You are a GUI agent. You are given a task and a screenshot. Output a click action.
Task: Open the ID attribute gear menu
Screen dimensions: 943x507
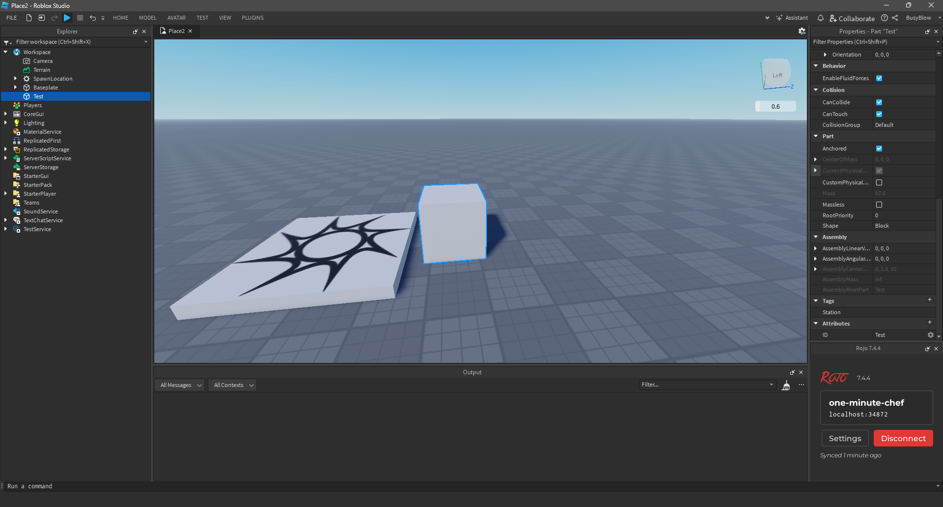(930, 335)
